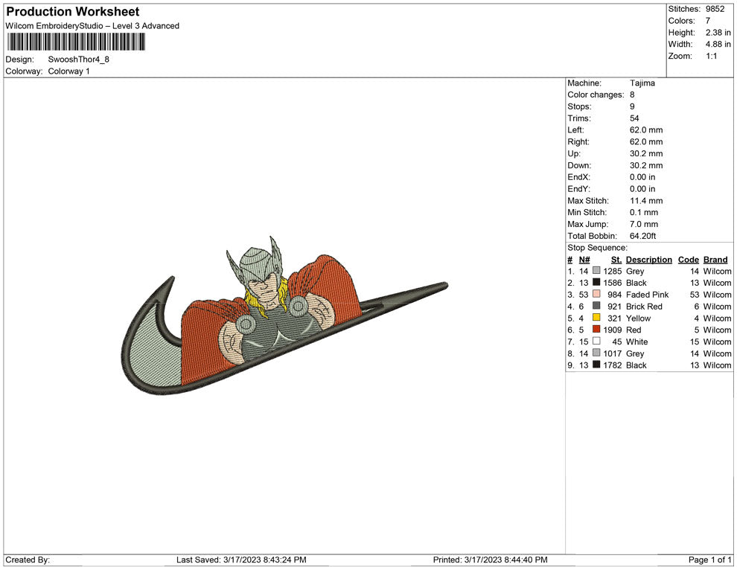Click the 'Page 1 of 1' footer text
The height and width of the screenshot is (567, 737).
point(709,560)
